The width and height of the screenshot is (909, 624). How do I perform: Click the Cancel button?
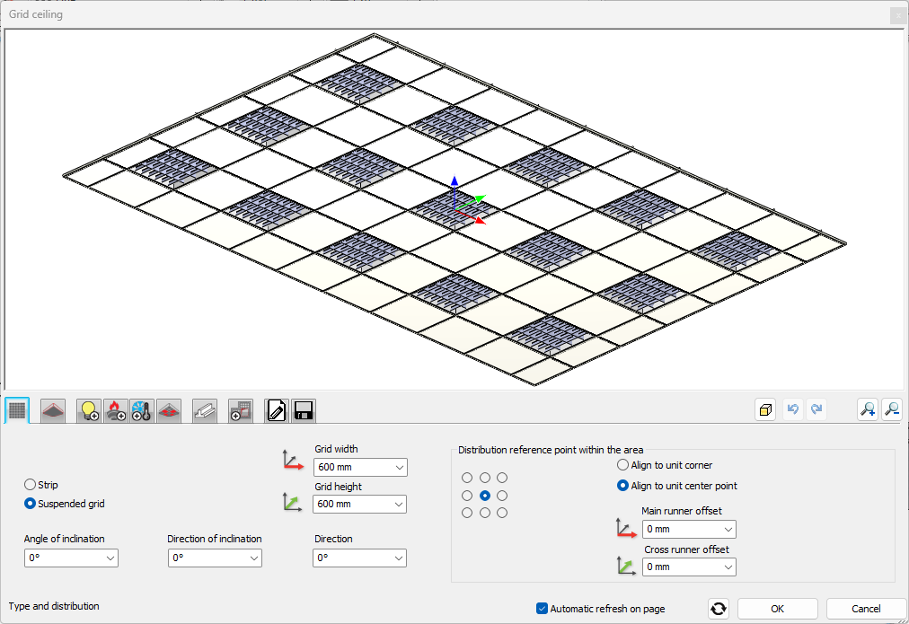click(866, 609)
